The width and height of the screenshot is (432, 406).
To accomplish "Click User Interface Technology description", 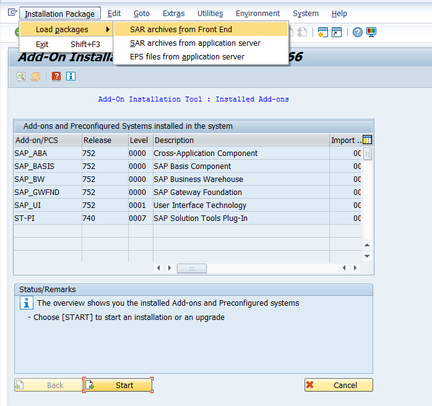I will [x=200, y=205].
